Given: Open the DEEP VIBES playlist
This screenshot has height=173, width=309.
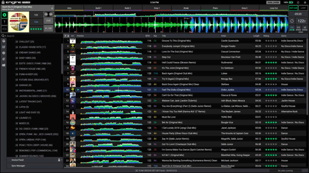Looking at the screenshot, I should point(27,58).
